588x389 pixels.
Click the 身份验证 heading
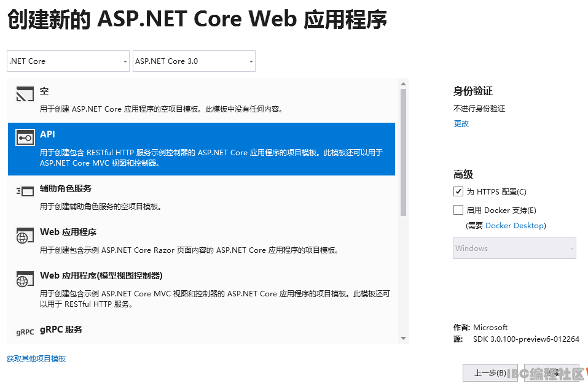pos(473,91)
